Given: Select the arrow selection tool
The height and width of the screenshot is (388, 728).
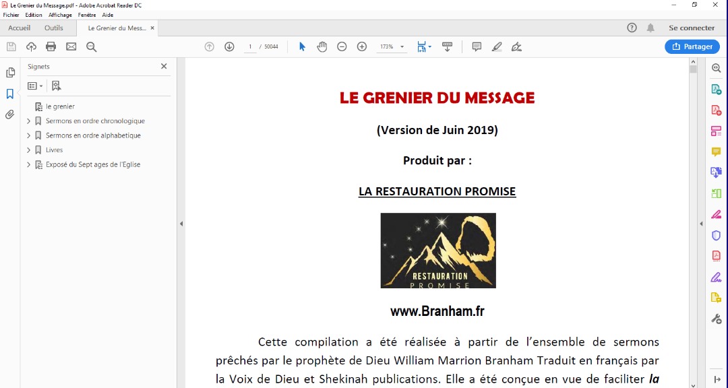Looking at the screenshot, I should pyautogui.click(x=302, y=46).
